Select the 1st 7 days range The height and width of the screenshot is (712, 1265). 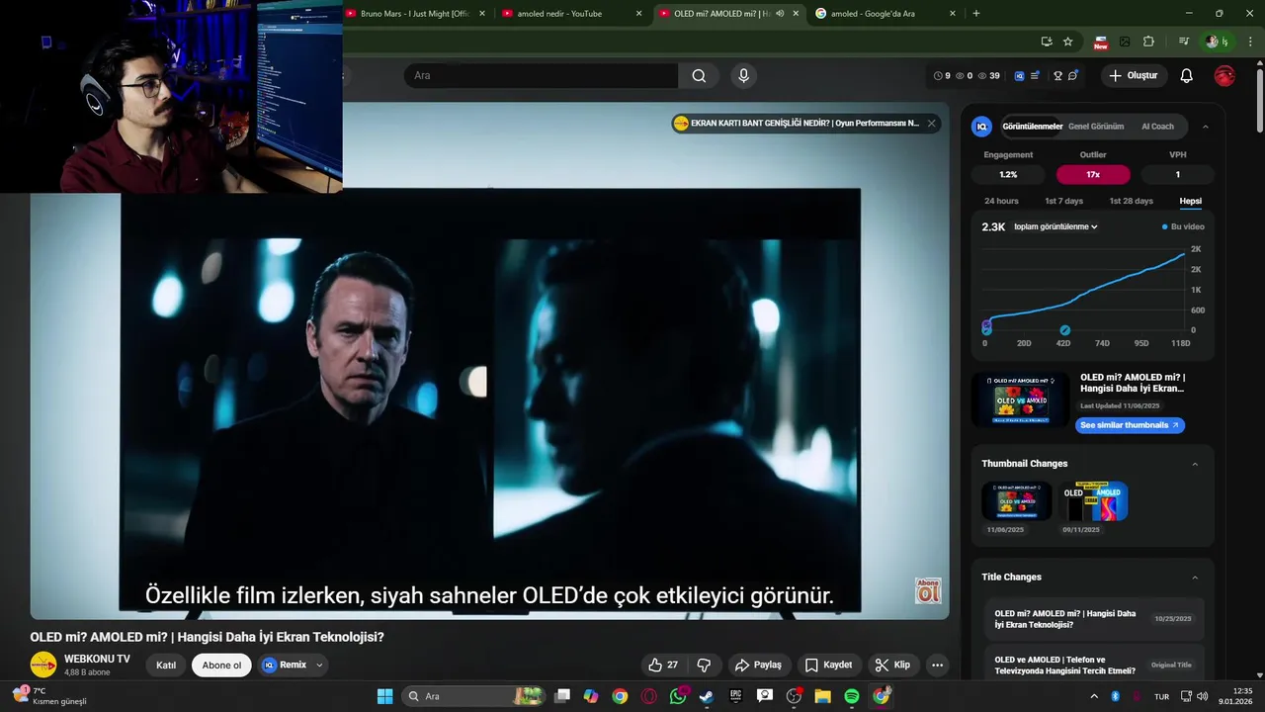coord(1063,201)
